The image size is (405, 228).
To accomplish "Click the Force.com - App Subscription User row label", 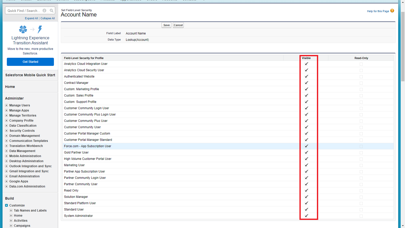I will coord(88,146).
